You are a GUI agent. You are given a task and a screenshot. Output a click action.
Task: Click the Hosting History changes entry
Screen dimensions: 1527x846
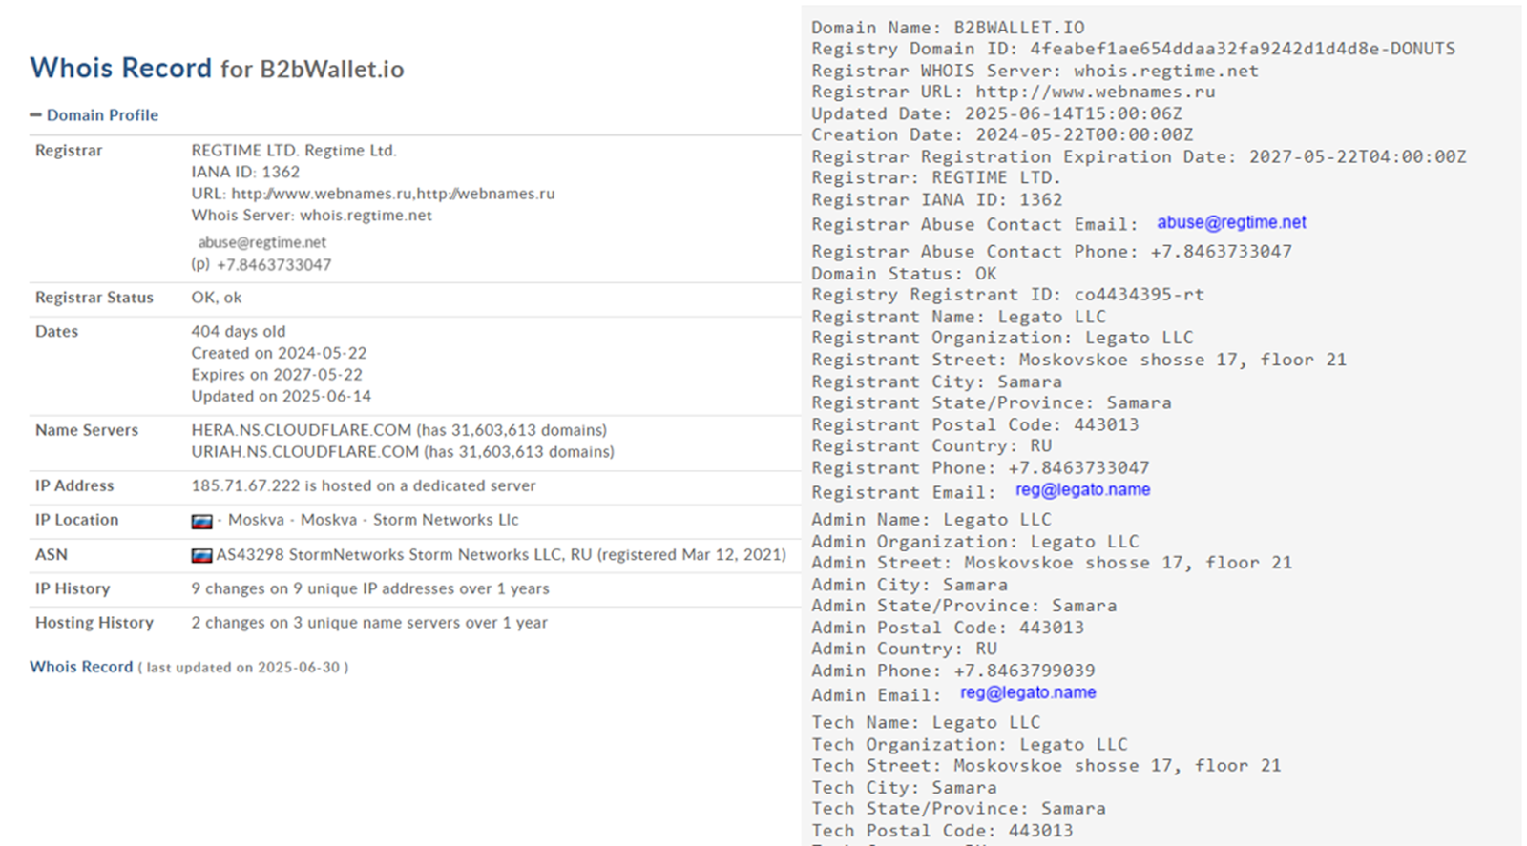pyautogui.click(x=368, y=623)
